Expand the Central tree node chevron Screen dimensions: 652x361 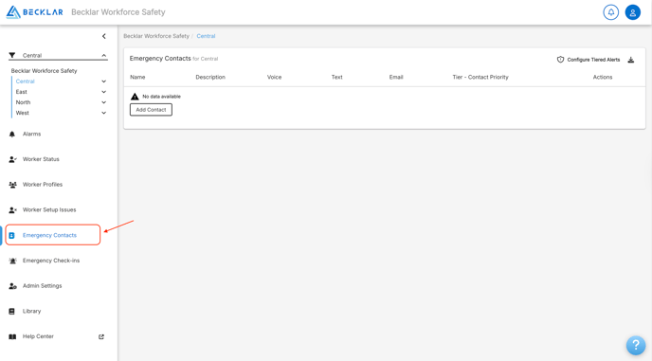coord(104,81)
